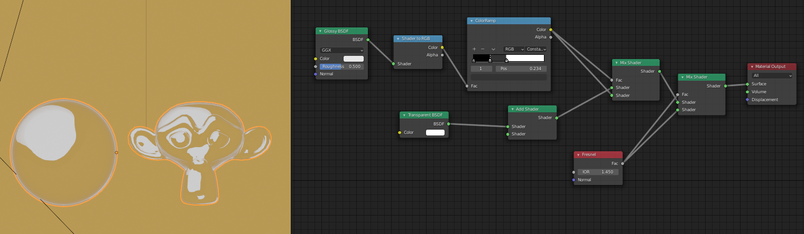This screenshot has height=234, width=804.
Task: Click the Material Output Surface socket
Action: [747, 84]
